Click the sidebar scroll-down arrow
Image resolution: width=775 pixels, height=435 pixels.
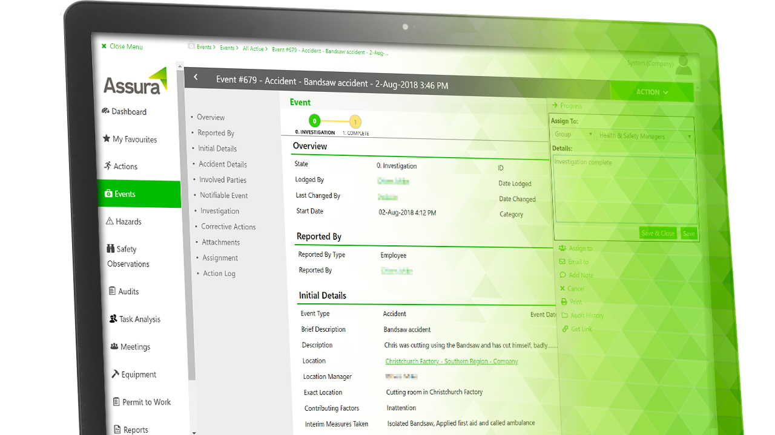tap(194, 433)
